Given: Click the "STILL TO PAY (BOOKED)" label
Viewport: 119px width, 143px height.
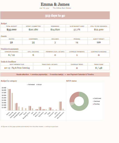Looking at the screenshot, I should pyautogui.click(x=99, y=26).
